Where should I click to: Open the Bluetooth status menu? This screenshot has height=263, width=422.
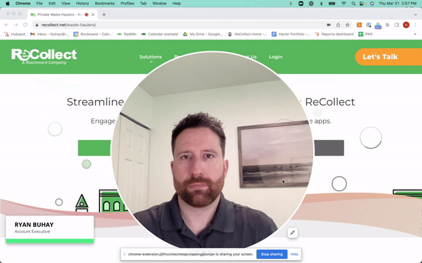321,3
